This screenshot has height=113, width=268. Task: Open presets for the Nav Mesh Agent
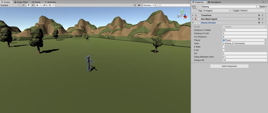tap(262, 19)
